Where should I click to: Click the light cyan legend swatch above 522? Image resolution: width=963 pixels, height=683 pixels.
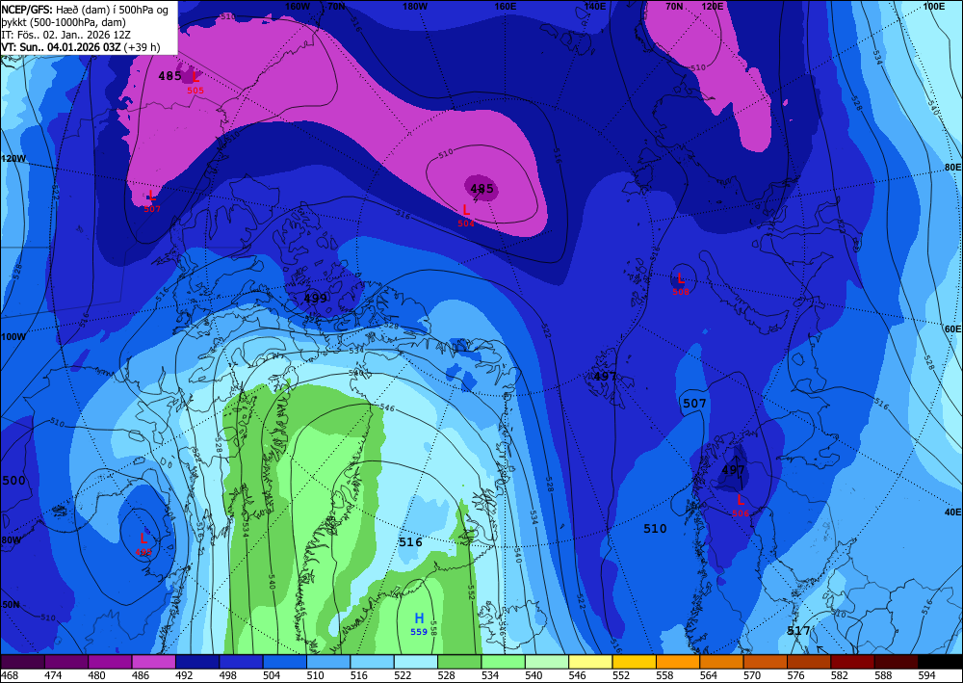coord(416,662)
